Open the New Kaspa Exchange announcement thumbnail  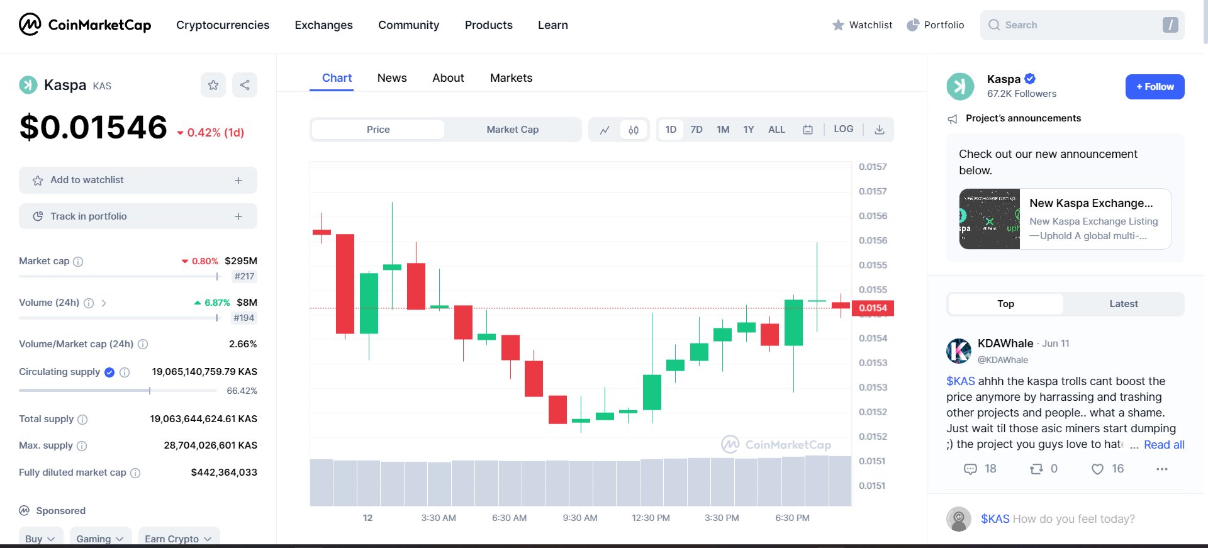click(989, 219)
